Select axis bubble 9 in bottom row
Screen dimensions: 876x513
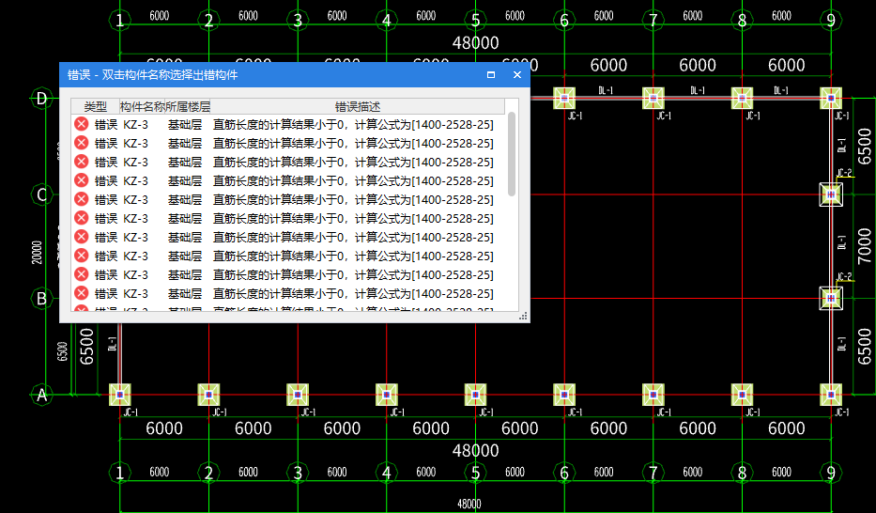(831, 473)
